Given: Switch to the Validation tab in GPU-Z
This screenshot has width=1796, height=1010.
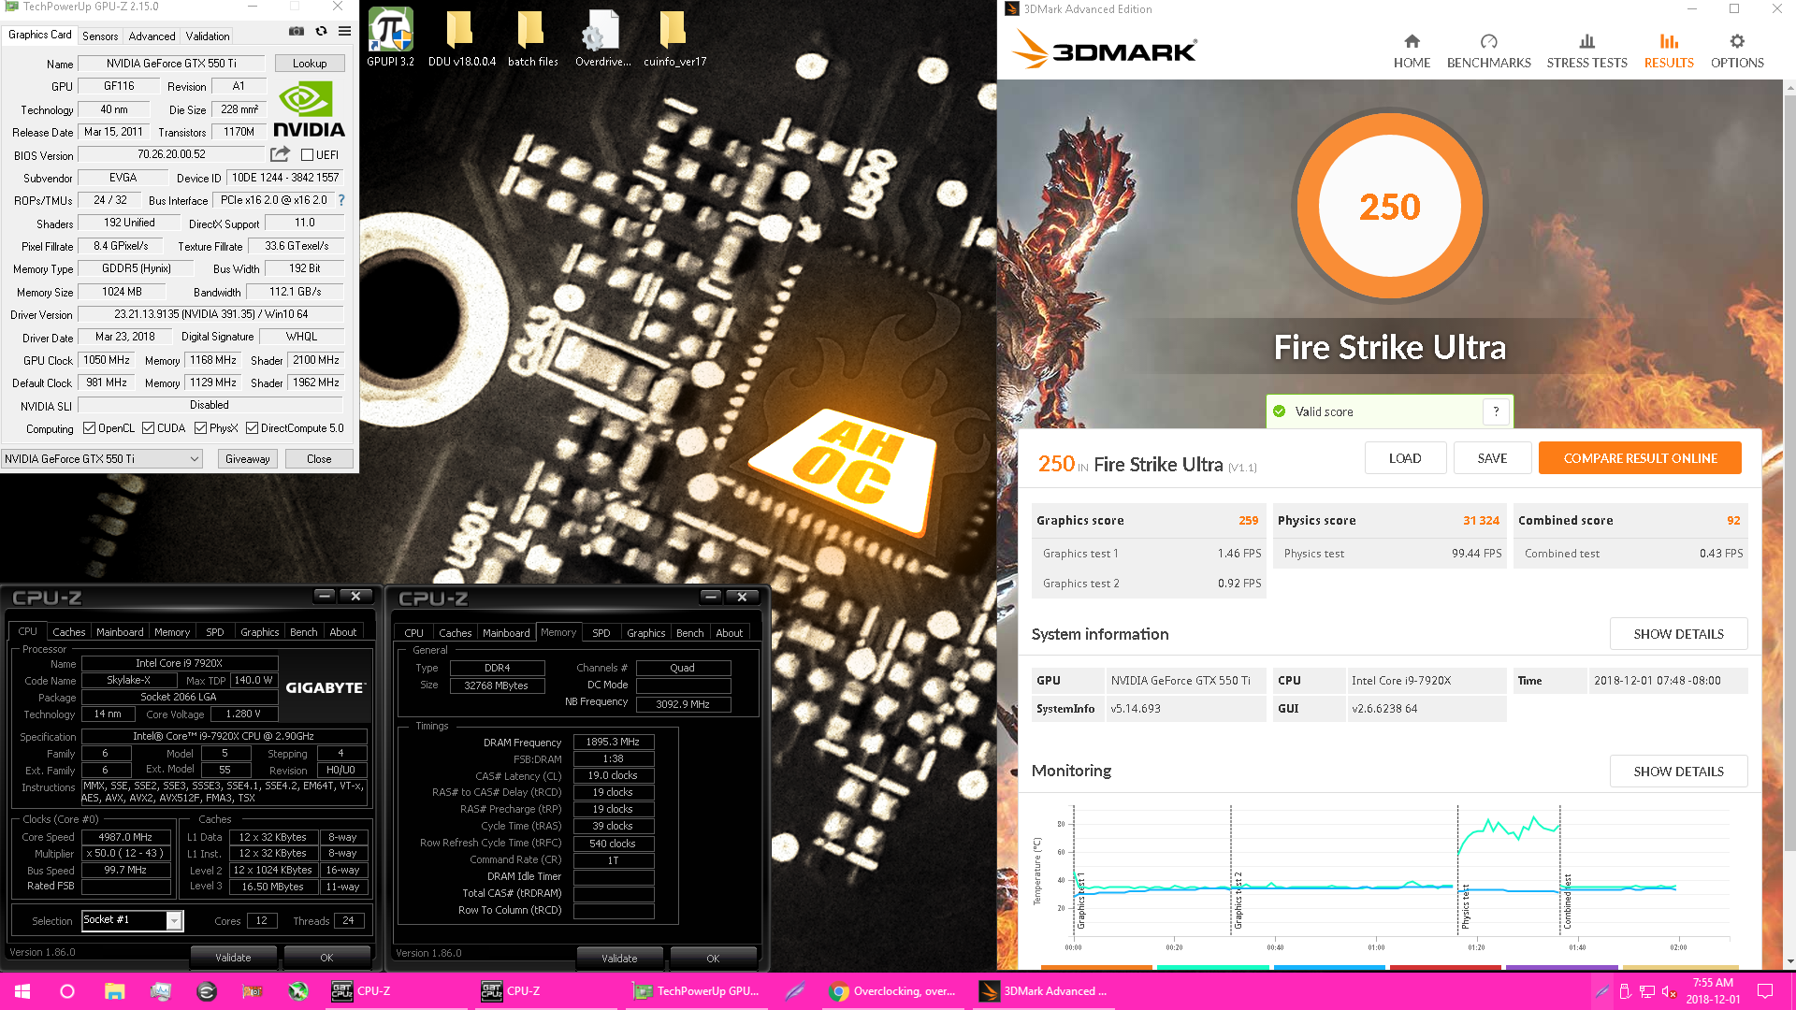Looking at the screenshot, I should click(208, 36).
